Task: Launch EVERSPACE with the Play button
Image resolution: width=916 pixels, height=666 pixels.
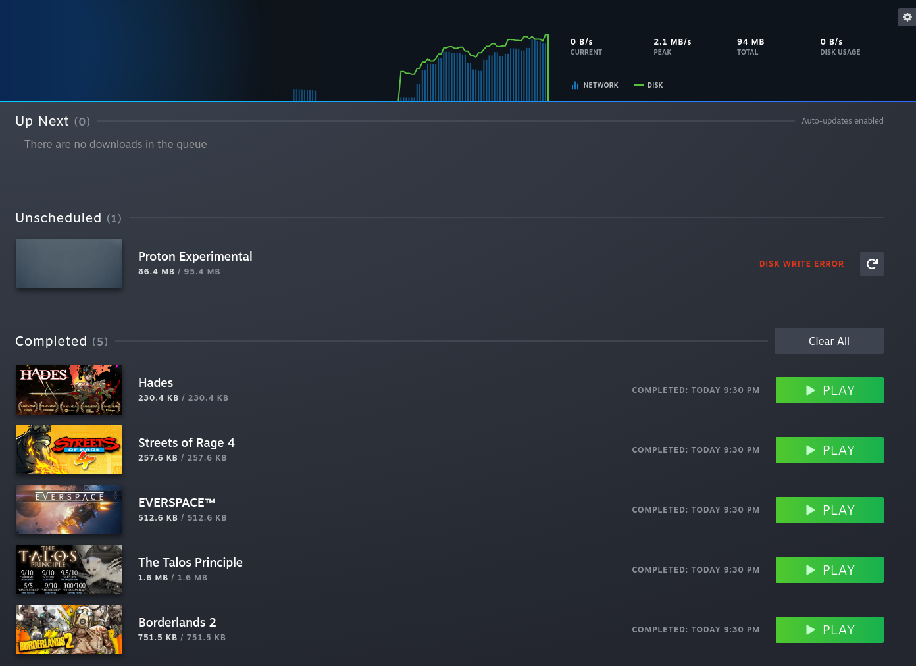Action: coord(830,510)
